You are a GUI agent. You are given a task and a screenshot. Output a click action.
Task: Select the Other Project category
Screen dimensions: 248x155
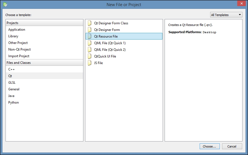tap(44, 43)
